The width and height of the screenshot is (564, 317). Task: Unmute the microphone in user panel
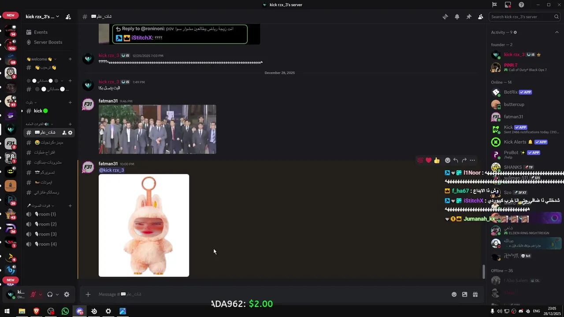(x=33, y=295)
